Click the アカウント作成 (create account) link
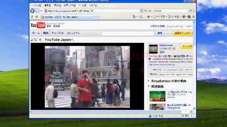The width and height of the screenshot is (227, 127). coord(157,26)
